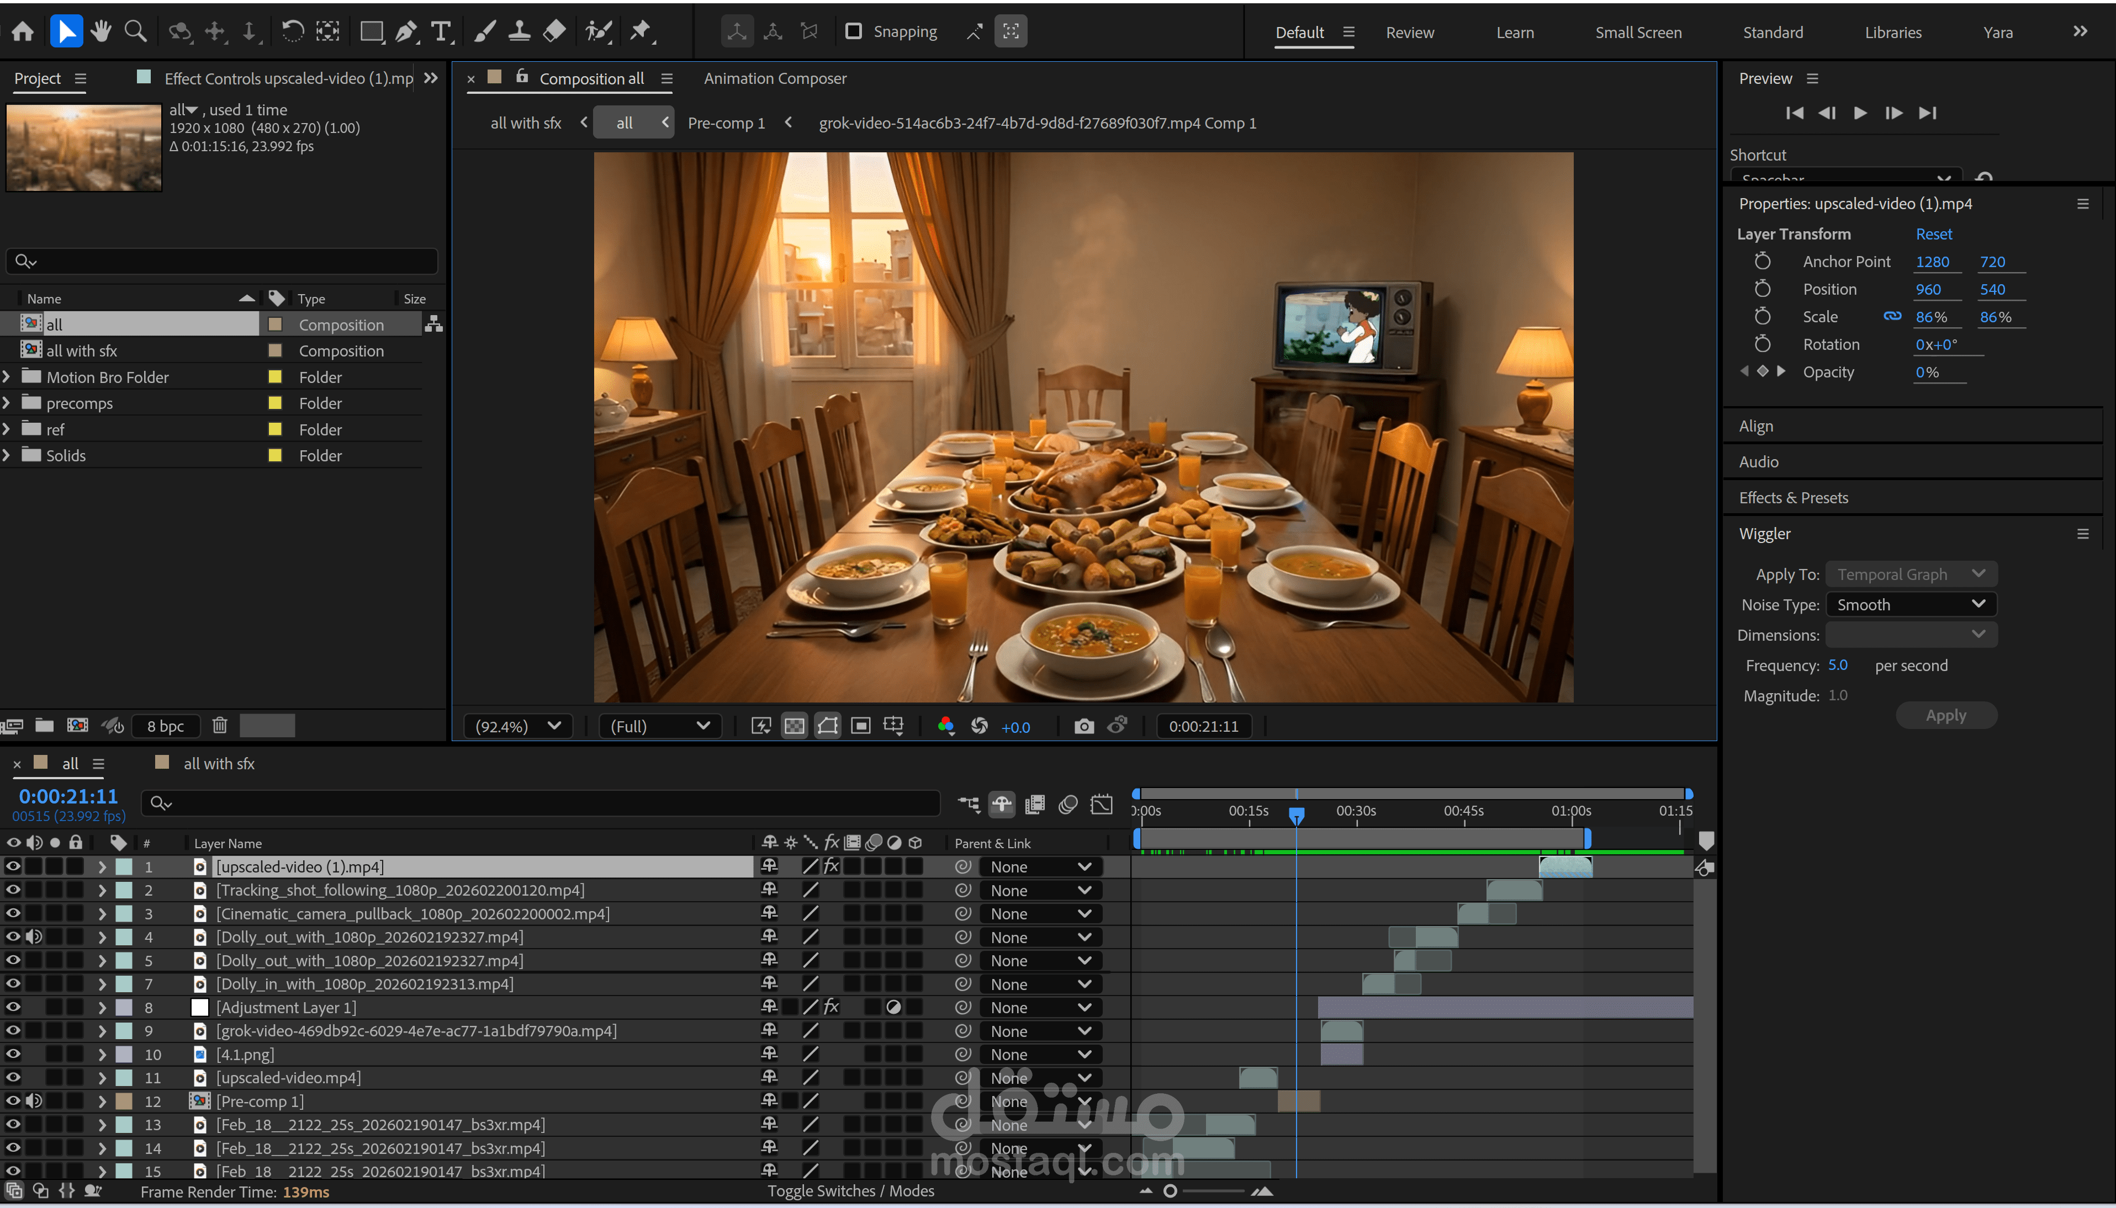Select the Puppet Pin tool
The image size is (2116, 1208).
(640, 31)
